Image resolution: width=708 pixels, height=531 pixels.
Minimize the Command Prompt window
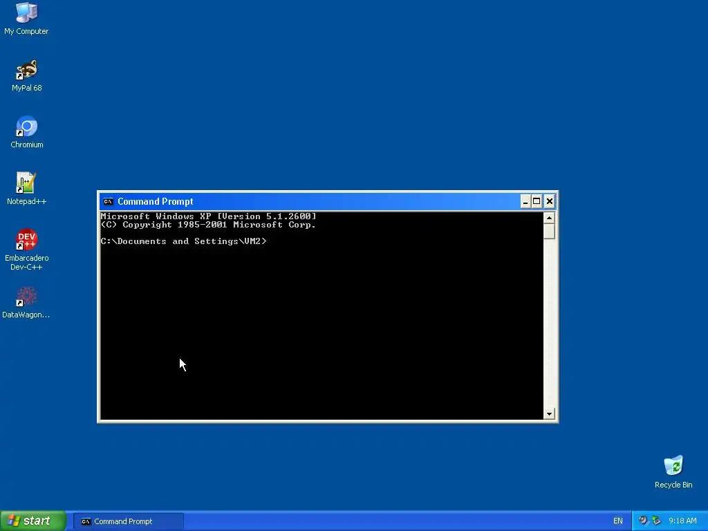(525, 201)
